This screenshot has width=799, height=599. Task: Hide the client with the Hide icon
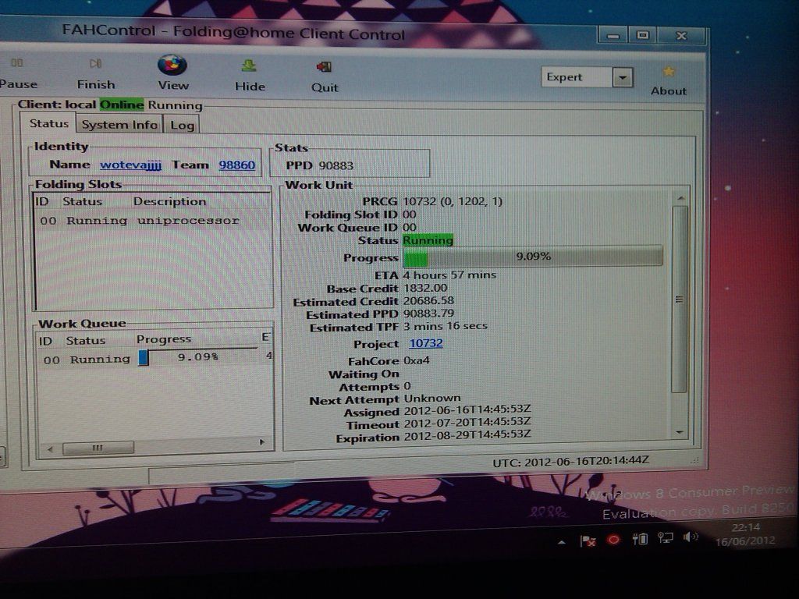coord(249,66)
